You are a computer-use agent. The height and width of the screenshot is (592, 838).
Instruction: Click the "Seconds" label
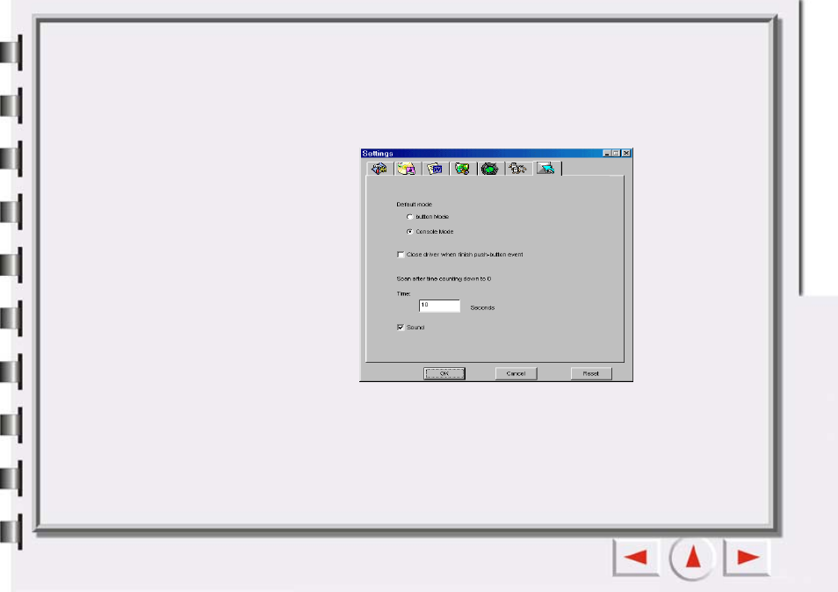(x=482, y=307)
